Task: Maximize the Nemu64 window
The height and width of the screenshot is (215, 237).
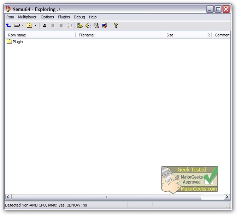Action: coord(218,9)
